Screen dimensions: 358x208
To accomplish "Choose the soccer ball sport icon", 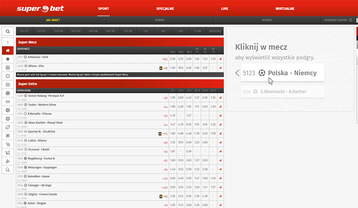I will [8, 68].
